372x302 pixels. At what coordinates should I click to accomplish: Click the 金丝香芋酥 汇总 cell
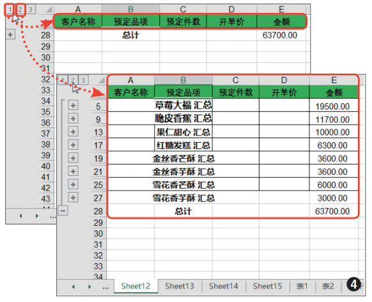point(183,171)
